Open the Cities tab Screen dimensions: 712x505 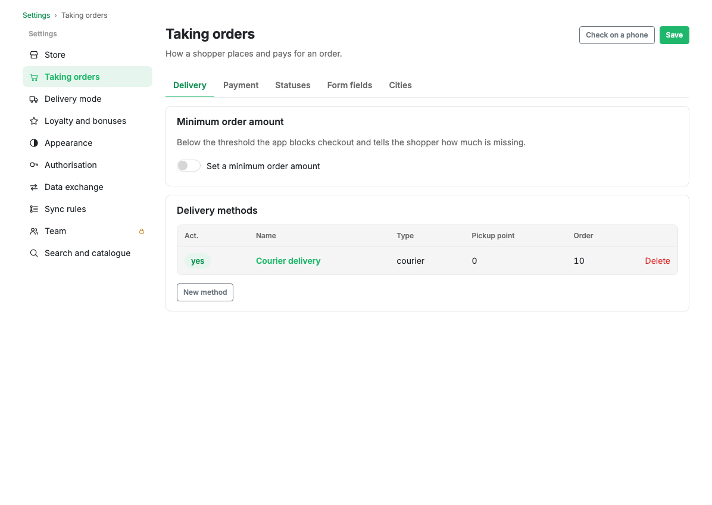[x=400, y=85]
